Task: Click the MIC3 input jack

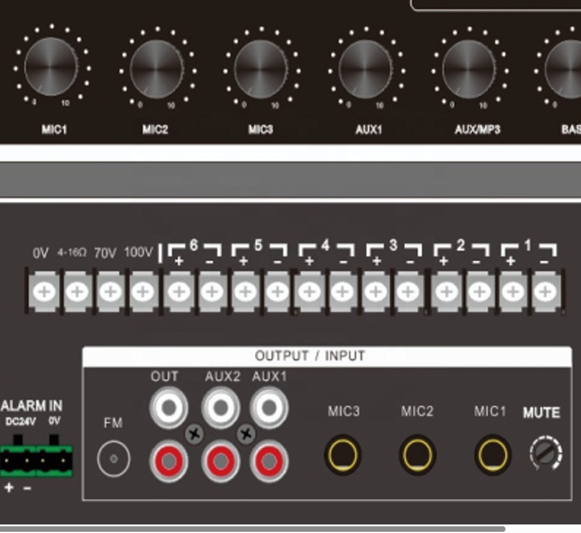Action: [342, 454]
